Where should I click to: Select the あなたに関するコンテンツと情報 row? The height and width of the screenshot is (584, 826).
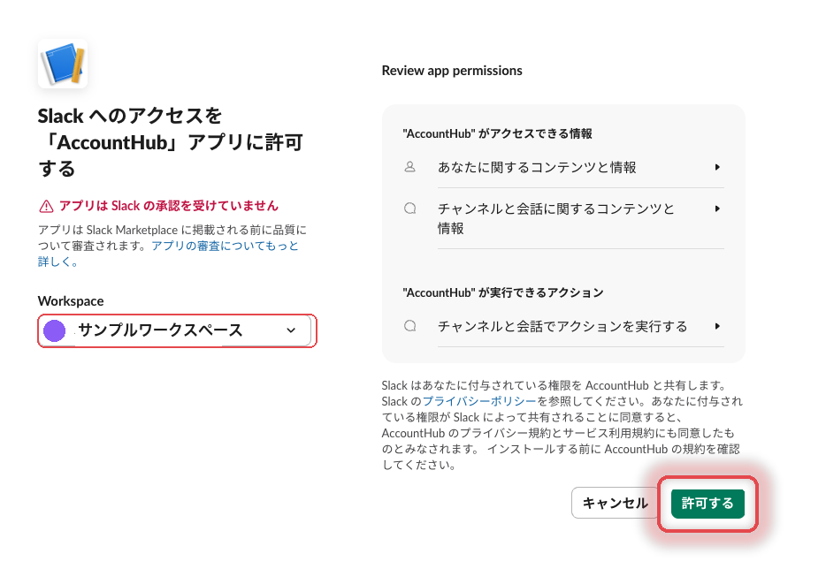click(563, 167)
